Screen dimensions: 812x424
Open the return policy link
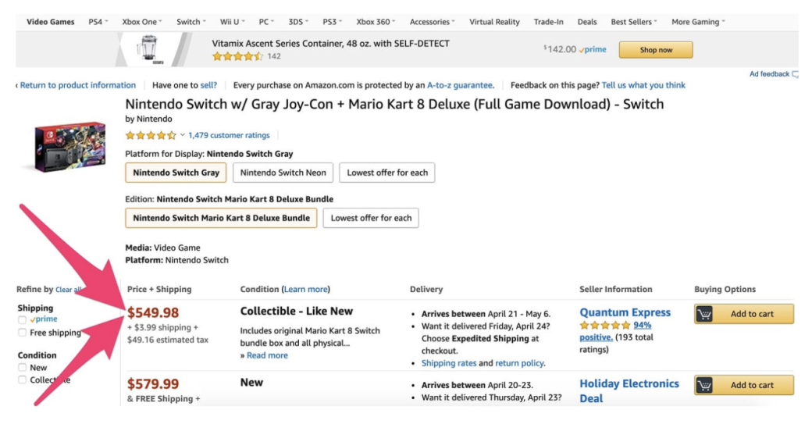tap(519, 363)
